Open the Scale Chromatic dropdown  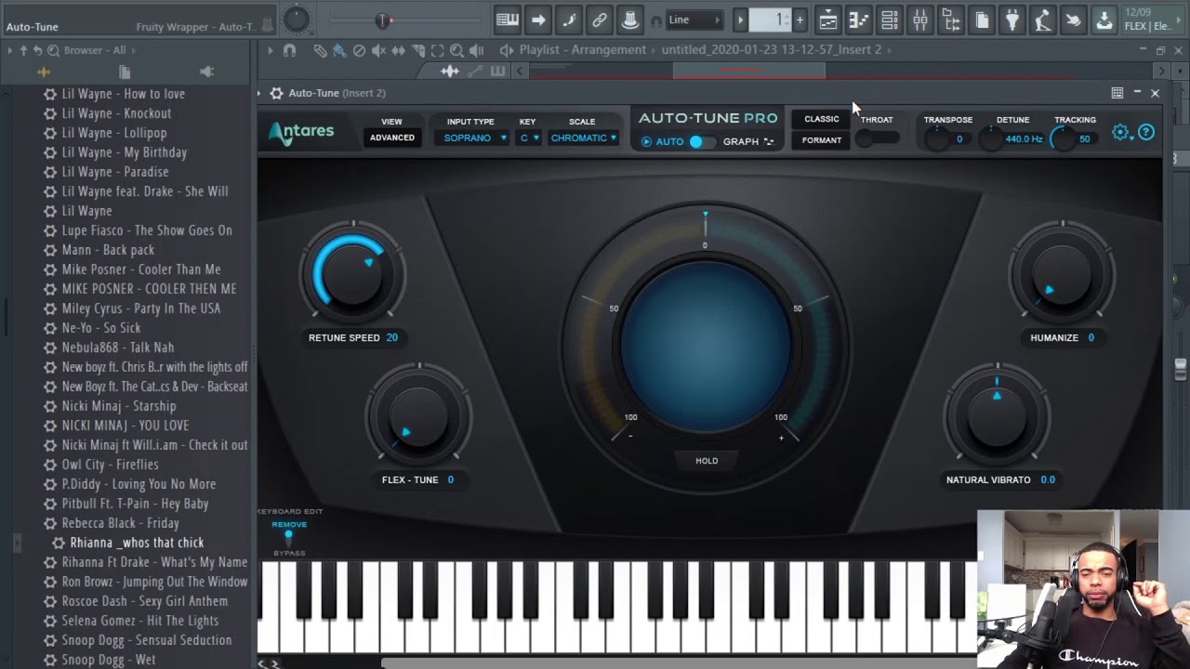click(583, 138)
